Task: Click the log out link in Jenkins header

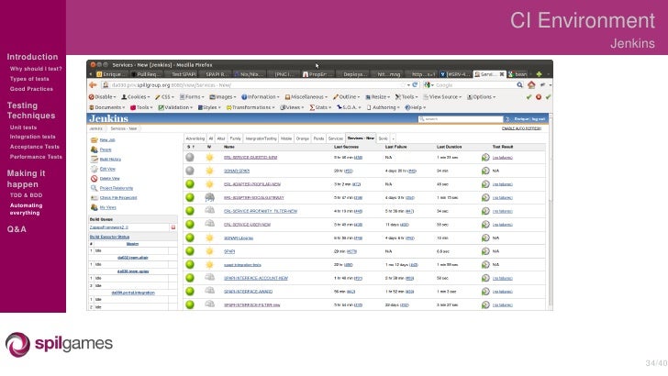Action: (x=539, y=119)
